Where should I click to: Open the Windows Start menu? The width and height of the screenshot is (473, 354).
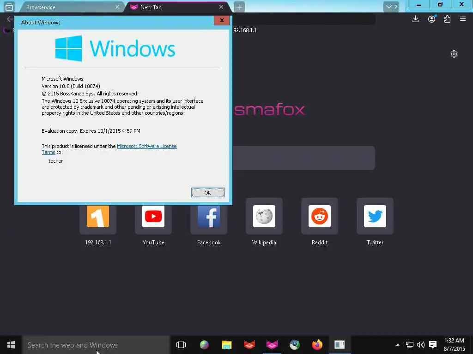coord(11,345)
